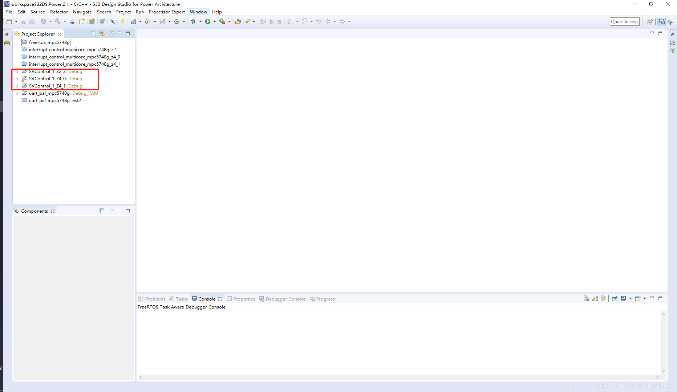Open the Build hammer dropdown arrow

pos(65,21)
